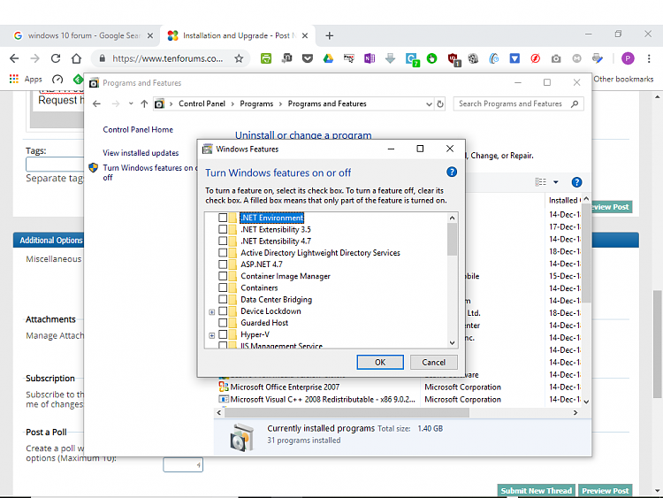Click the blue C extension with badge 7
The width and height of the screenshot is (663, 498).
(412, 59)
